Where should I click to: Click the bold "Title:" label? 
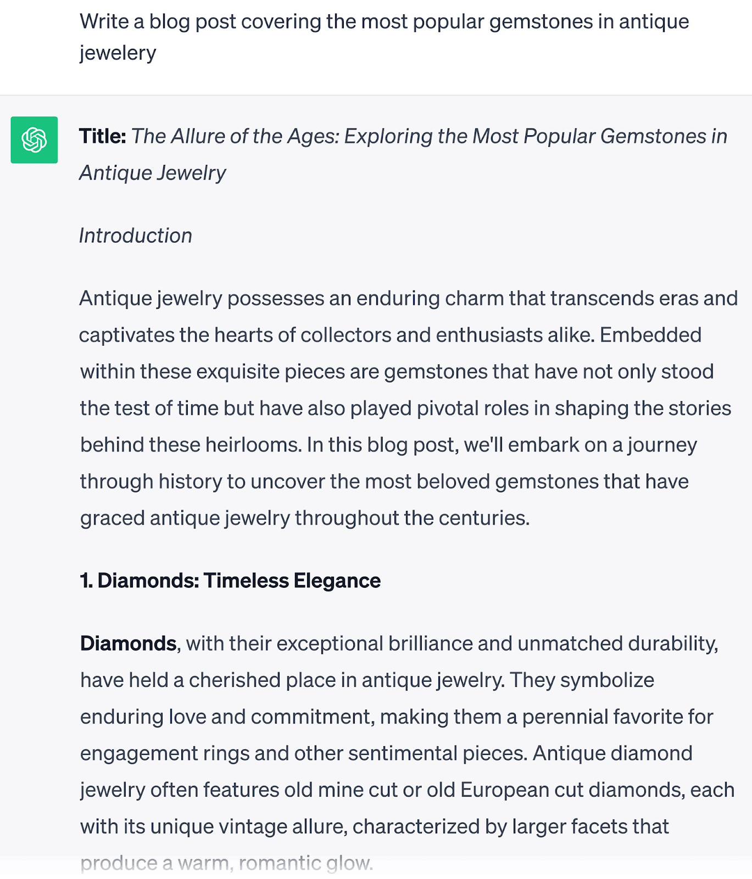point(103,136)
